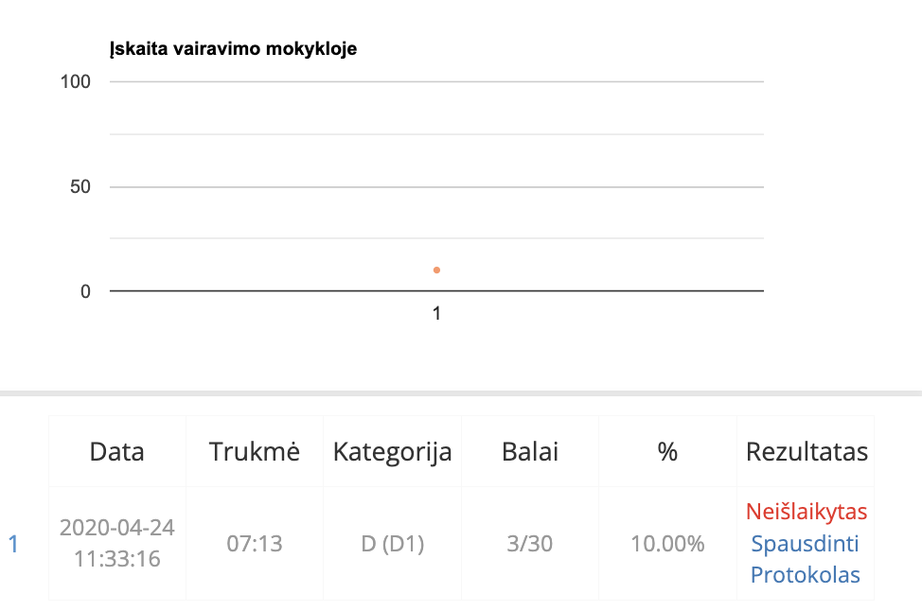The width and height of the screenshot is (922, 611).
Task: Click the Trukmė column header
Action: pyautogui.click(x=255, y=452)
